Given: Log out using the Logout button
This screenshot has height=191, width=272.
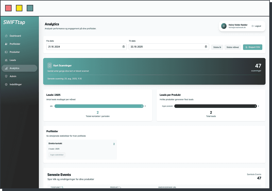Looking at the screenshot, I should pyautogui.click(x=256, y=26).
